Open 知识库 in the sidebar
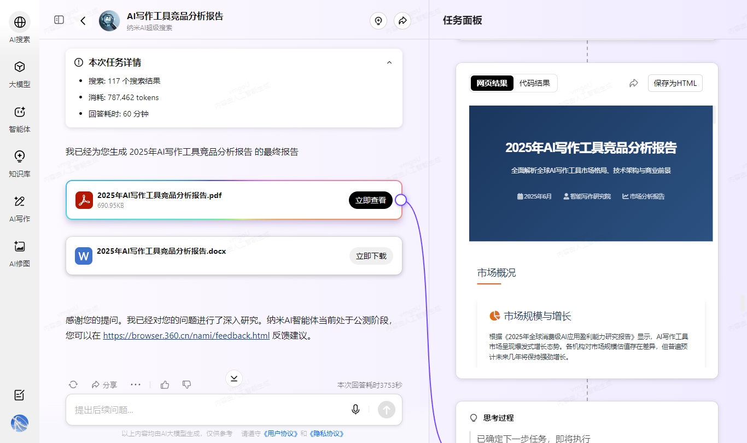 [x=20, y=164]
